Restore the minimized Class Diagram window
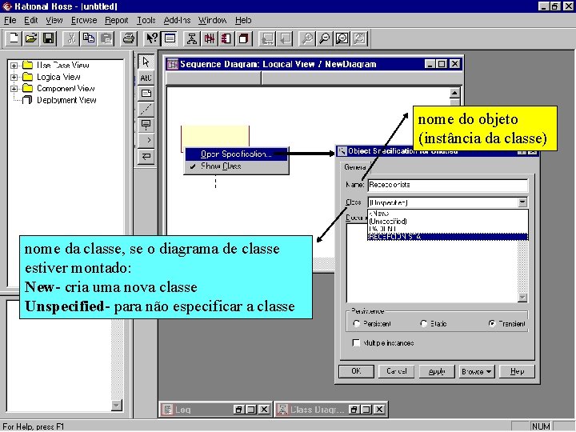Image resolution: width=576 pixels, height=432 pixels. (354, 410)
